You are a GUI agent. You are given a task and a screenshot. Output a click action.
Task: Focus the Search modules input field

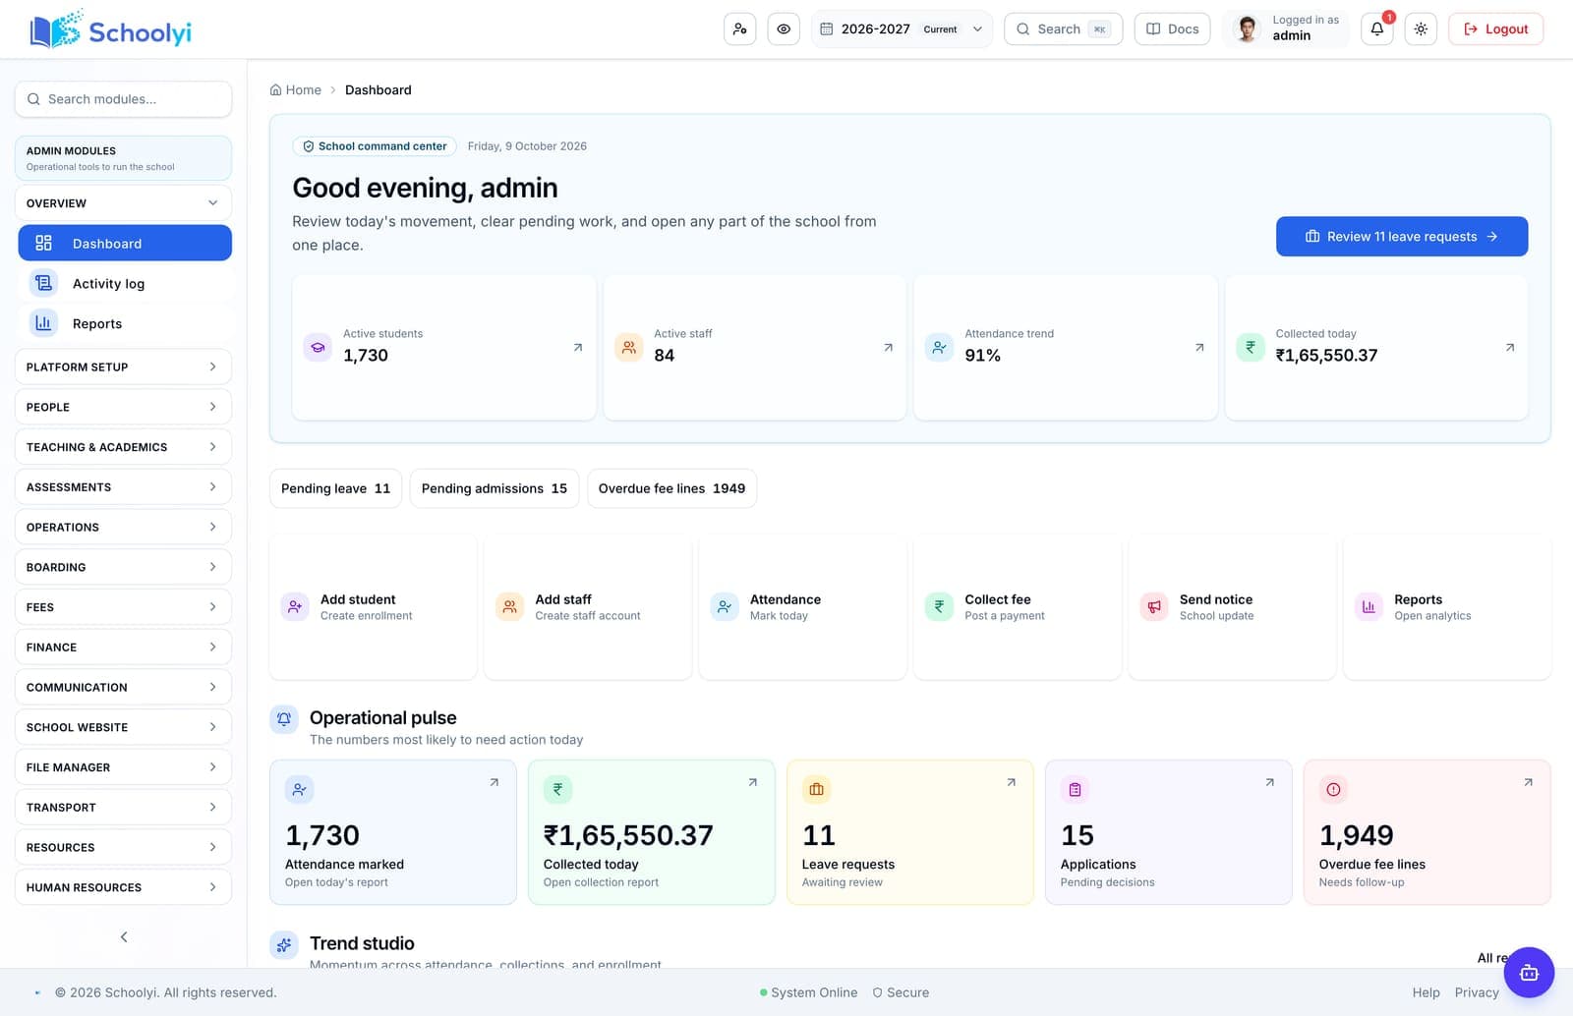coord(123,99)
